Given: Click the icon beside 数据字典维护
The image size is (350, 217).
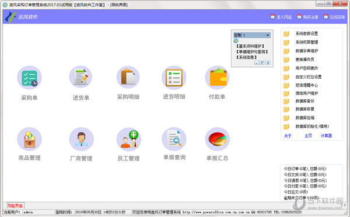Looking at the screenshot, I should [286, 51].
